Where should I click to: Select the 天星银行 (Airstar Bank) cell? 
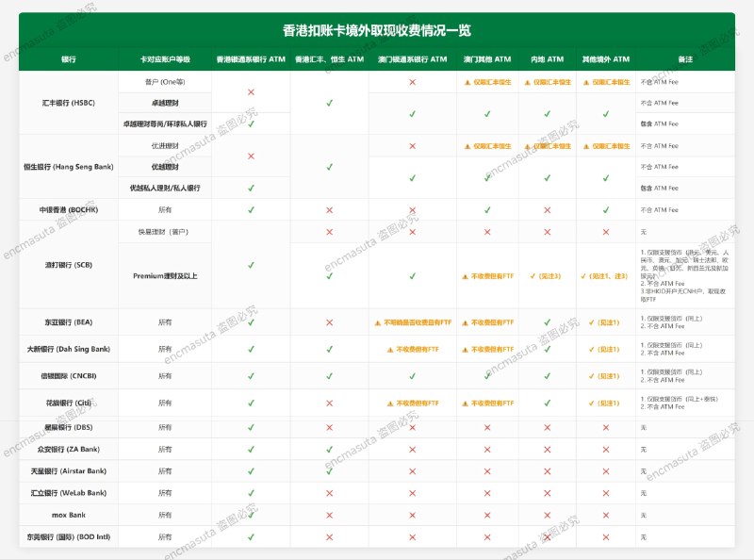click(x=69, y=471)
